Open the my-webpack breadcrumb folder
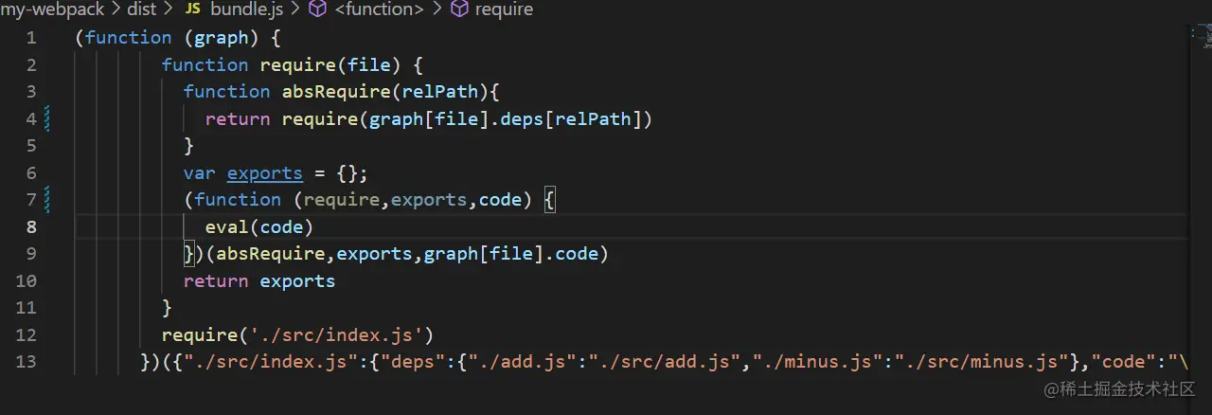Image resolution: width=1212 pixels, height=415 pixels. pyautogui.click(x=52, y=9)
